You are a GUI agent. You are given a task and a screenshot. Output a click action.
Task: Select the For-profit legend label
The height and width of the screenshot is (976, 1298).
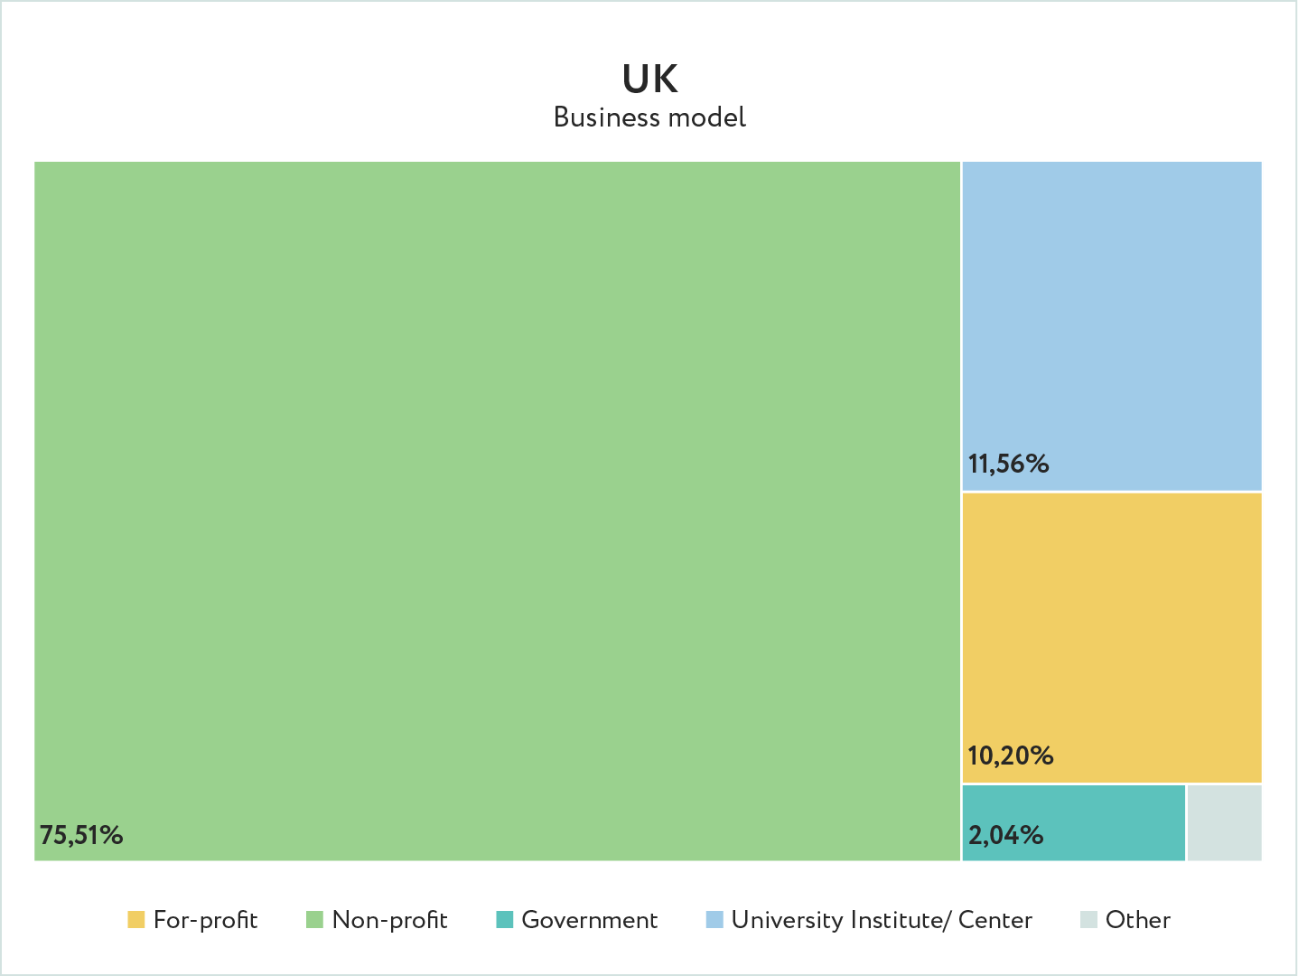tap(205, 920)
